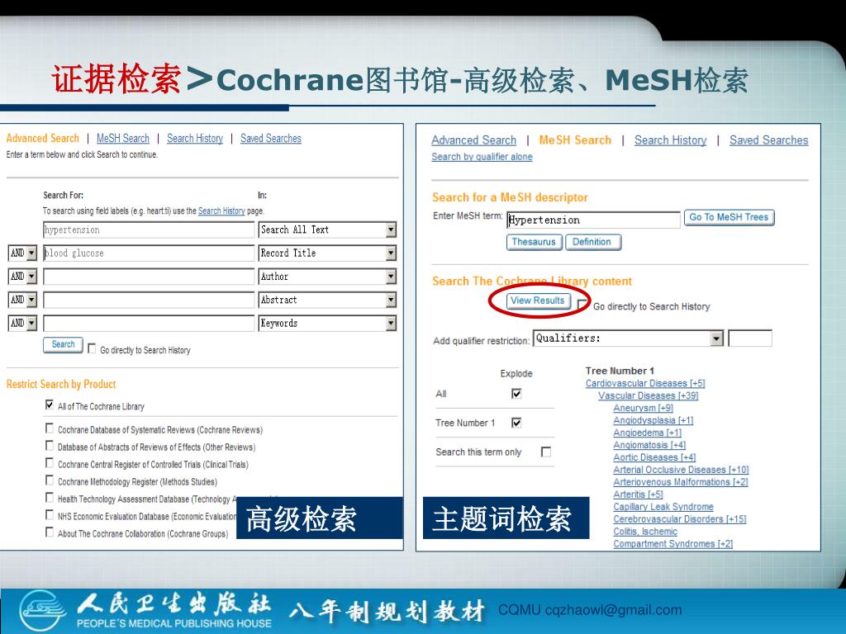Click the Search button in Advanced Search
This screenshot has height=634, width=846.
tap(63, 344)
